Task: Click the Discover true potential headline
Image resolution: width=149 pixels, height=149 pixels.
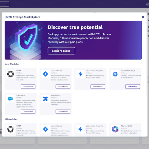Action: pyautogui.click(x=75, y=27)
